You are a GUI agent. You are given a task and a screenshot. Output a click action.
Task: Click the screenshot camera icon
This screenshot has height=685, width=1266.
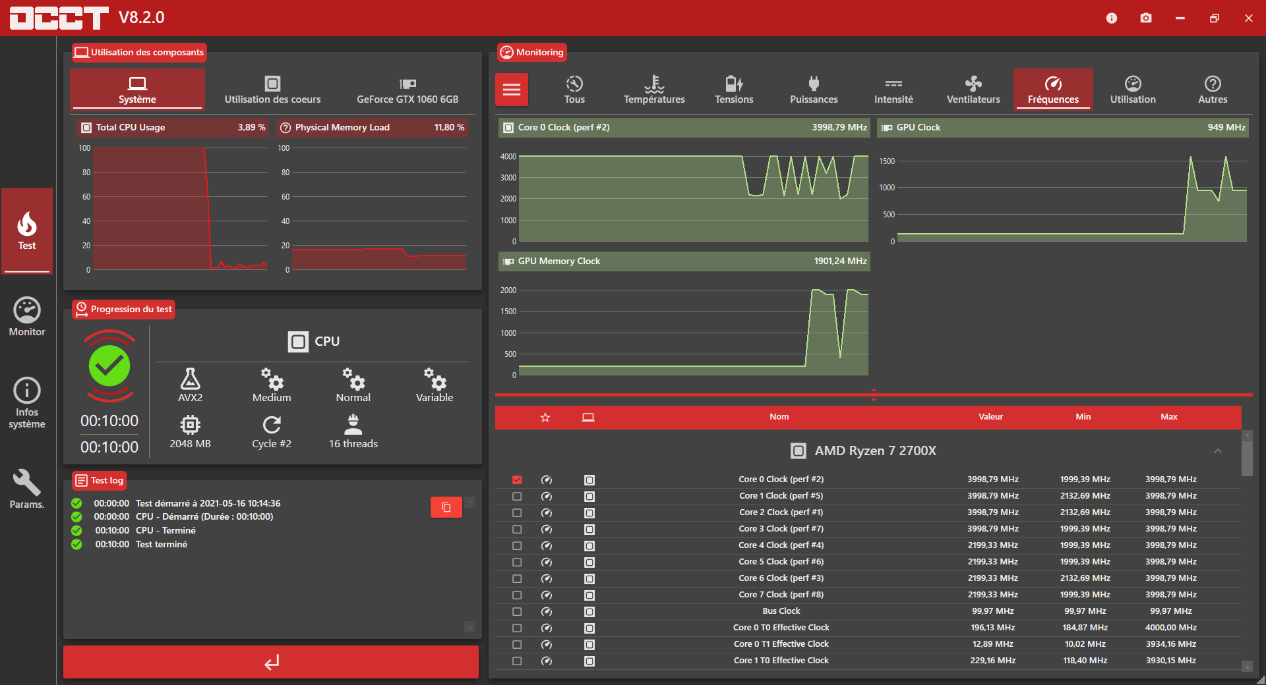(x=1146, y=18)
